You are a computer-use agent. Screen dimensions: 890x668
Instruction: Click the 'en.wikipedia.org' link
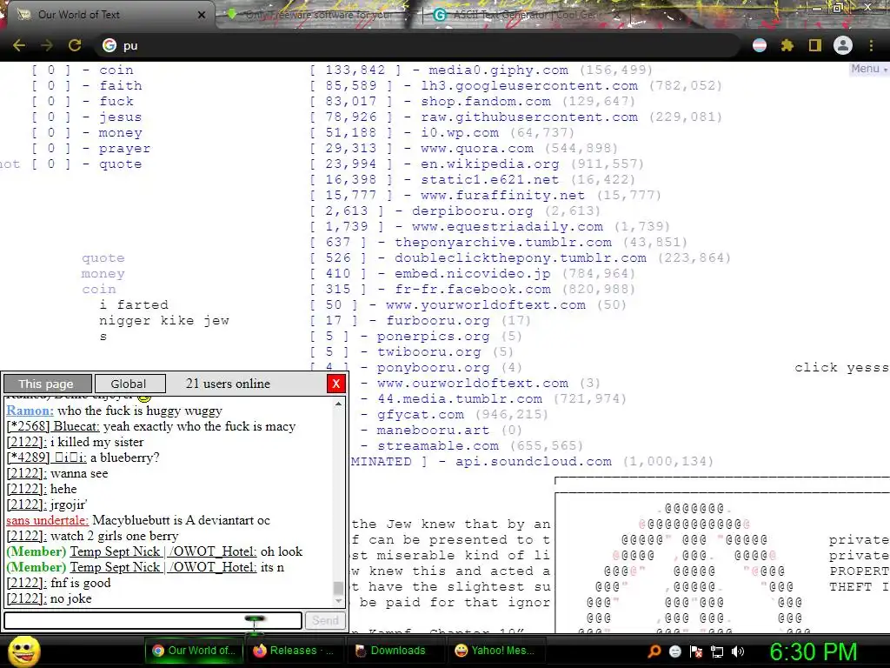[x=490, y=164]
